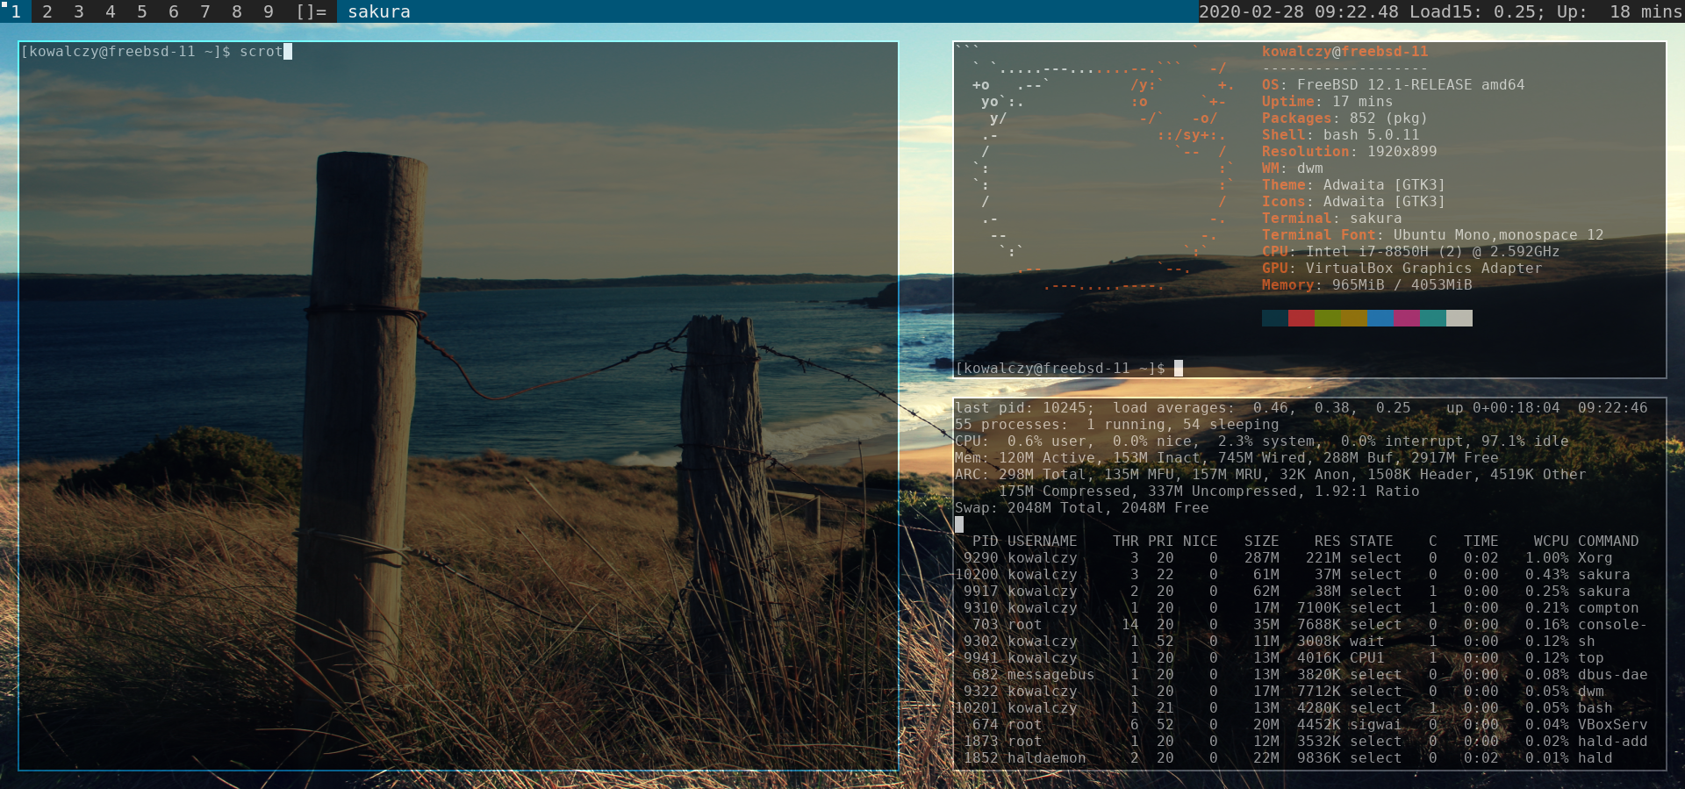Click the Icons: Adwaita line

[1353, 201]
